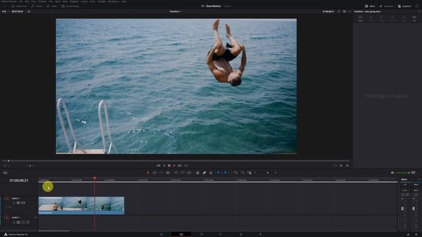Open Timeline View Options icon
This screenshot has height=237, width=422.
click(x=5, y=172)
